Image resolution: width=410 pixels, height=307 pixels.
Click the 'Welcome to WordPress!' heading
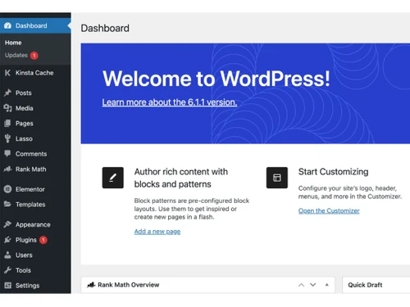216,79
